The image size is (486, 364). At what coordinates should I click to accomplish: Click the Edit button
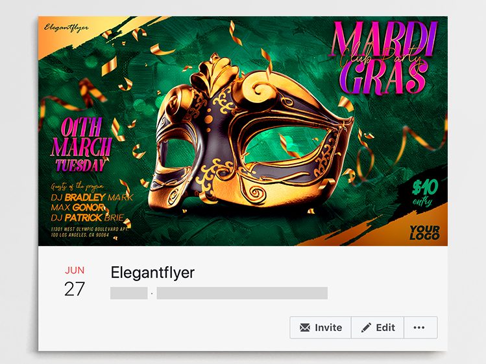click(378, 328)
